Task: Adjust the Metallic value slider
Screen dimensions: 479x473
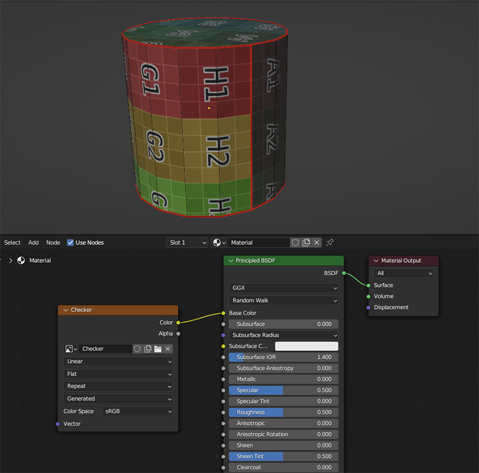Action: pyautogui.click(x=283, y=379)
